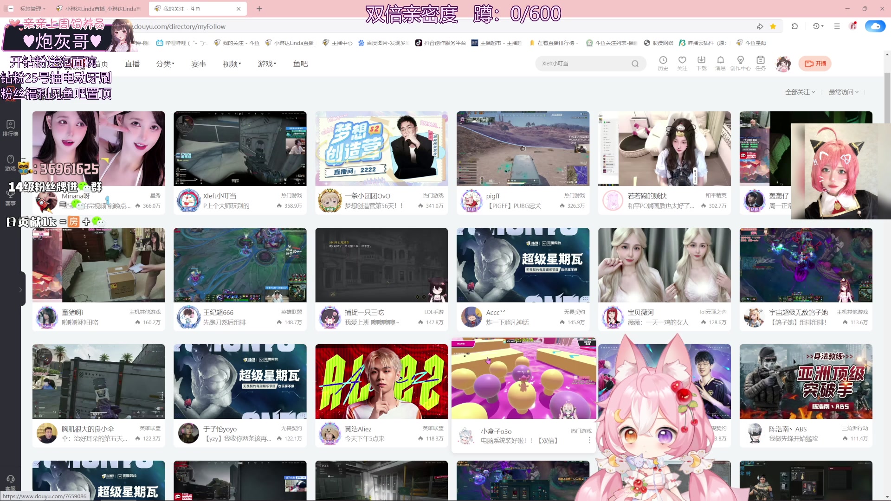Open streamer name 一条小团团OvO
The image size is (891, 501).
367,196
